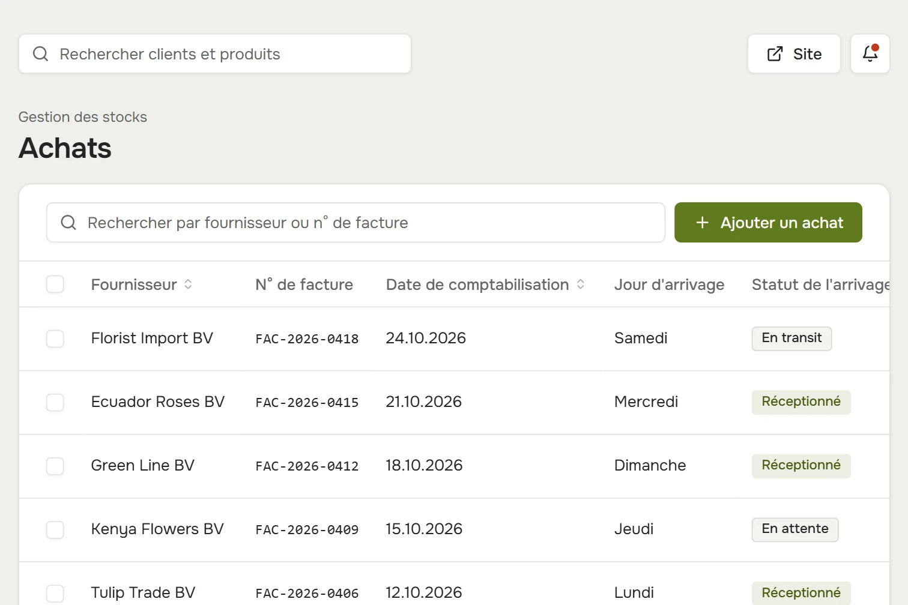Click the Mercredi arrival day cell
The height and width of the screenshot is (605, 908).
point(646,402)
